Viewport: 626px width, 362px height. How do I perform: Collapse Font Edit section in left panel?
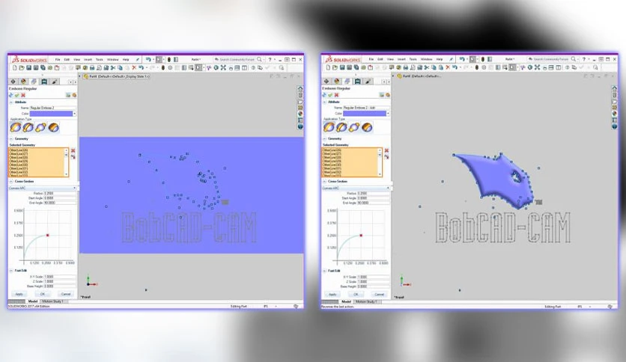pos(11,271)
